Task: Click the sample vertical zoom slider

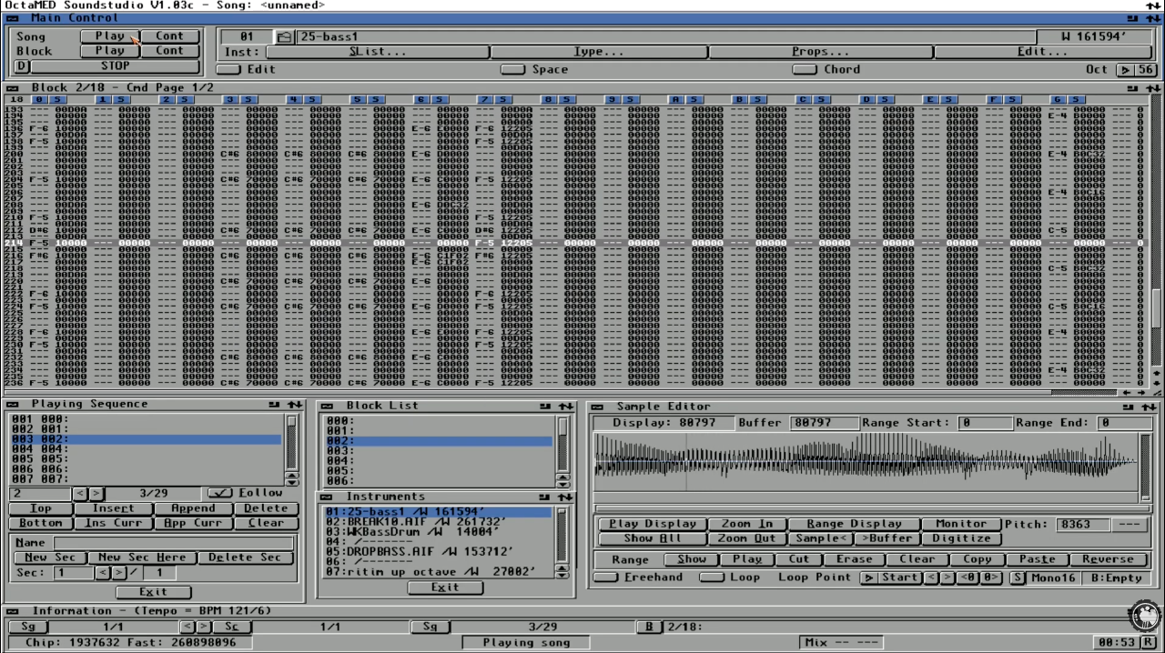Action: [x=1145, y=467]
